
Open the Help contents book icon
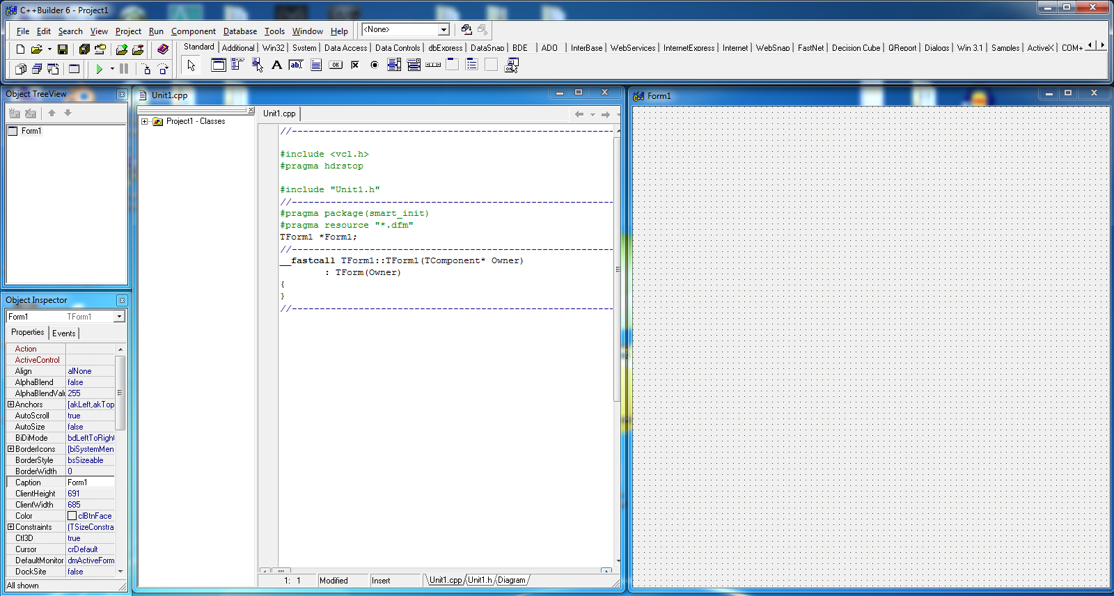click(x=163, y=49)
